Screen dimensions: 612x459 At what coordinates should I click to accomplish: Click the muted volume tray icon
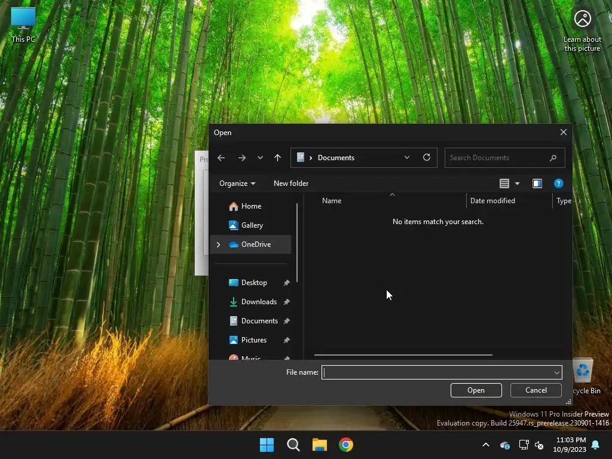coord(539,445)
